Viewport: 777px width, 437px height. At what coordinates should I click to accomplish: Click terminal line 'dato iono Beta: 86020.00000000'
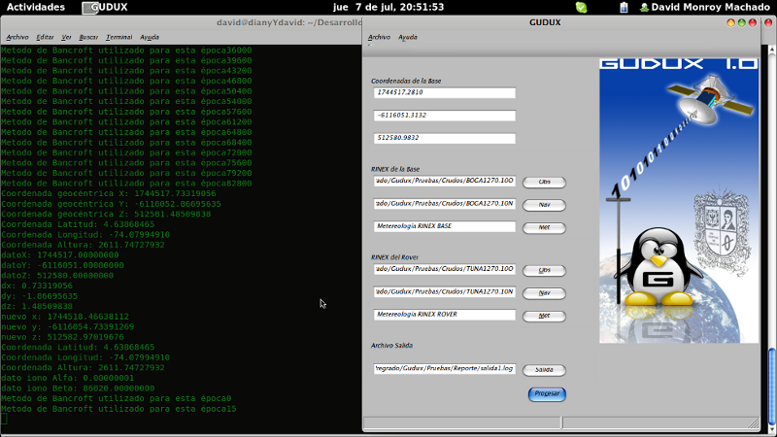point(78,388)
